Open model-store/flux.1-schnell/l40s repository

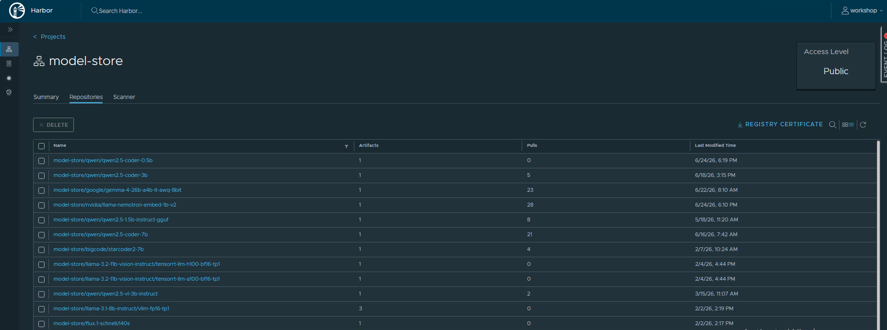[x=91, y=324]
